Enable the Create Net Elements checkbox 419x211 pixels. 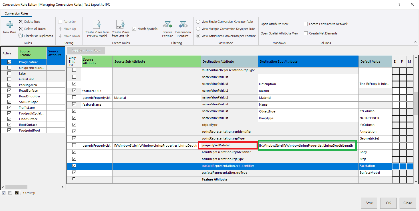(x=306, y=33)
